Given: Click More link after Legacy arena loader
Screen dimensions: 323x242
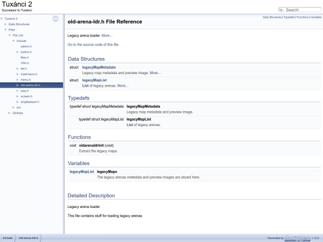Looking at the screenshot, I should pyautogui.click(x=107, y=36).
